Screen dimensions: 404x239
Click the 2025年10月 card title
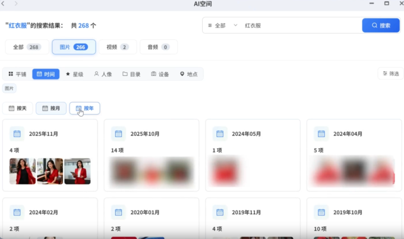click(145, 134)
